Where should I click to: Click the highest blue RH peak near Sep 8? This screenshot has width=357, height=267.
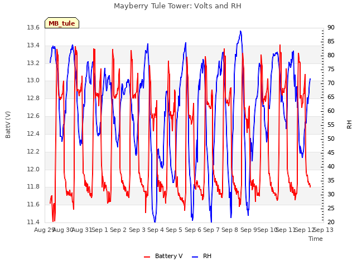pos(240,31)
